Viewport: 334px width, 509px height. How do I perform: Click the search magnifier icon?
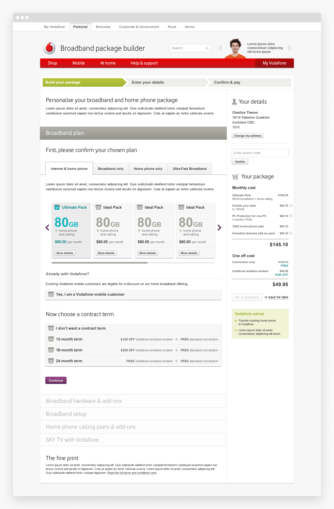coord(207,48)
